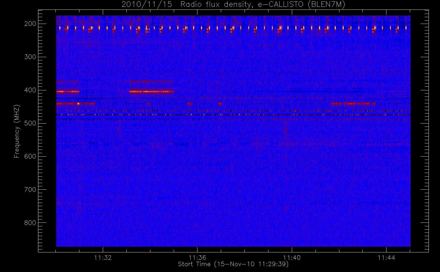Screen dimensions: 440x272
Task: Click the 11:44 time tick label
Action: 386,258
